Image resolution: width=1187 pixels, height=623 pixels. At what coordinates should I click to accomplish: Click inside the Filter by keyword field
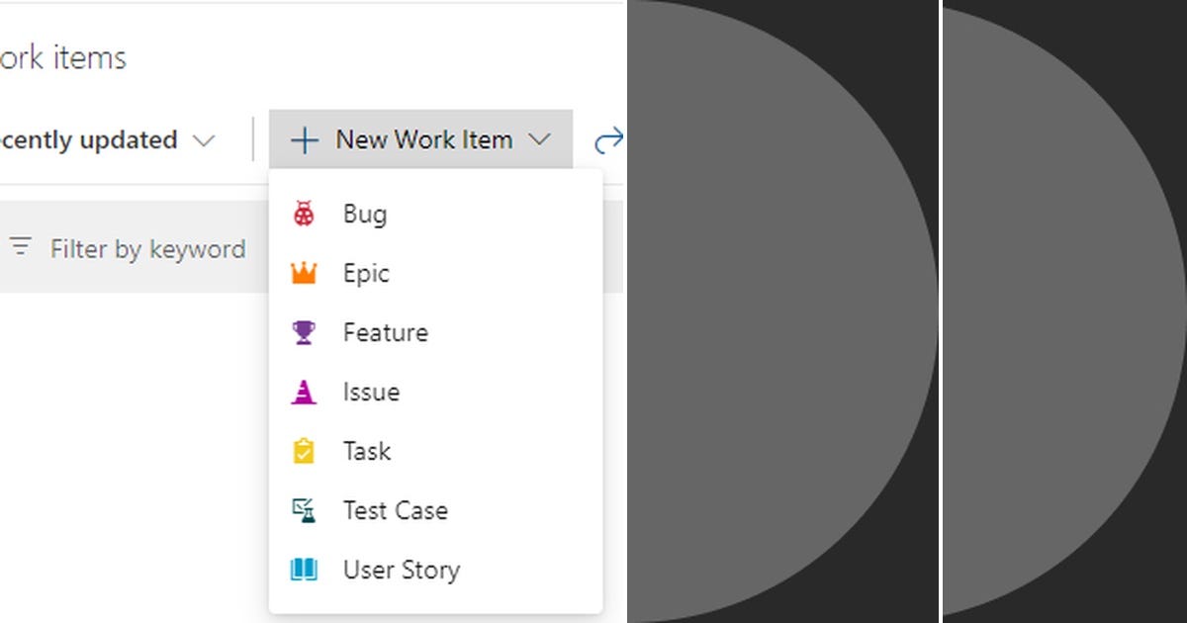[148, 248]
